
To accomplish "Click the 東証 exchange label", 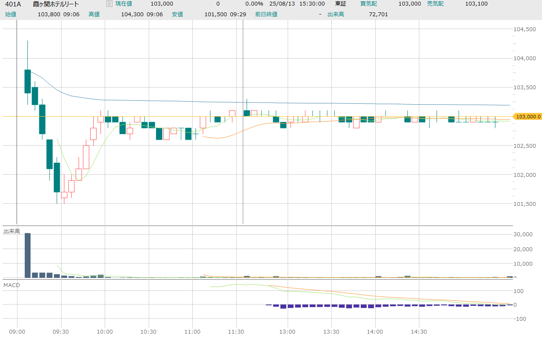I will [340, 4].
